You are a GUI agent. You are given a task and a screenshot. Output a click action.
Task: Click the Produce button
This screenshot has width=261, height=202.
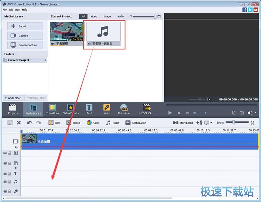pos(147,110)
